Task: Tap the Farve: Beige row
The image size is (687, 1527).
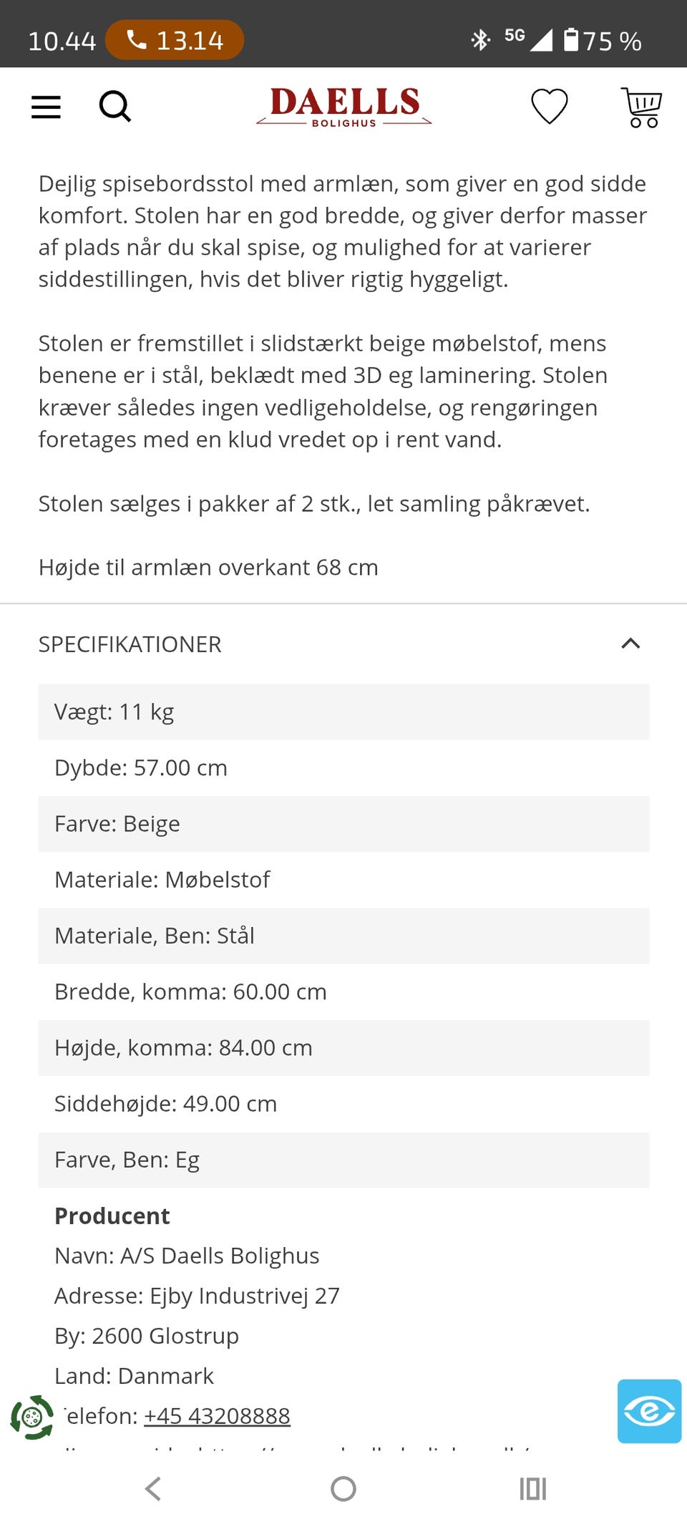Action: point(343,823)
